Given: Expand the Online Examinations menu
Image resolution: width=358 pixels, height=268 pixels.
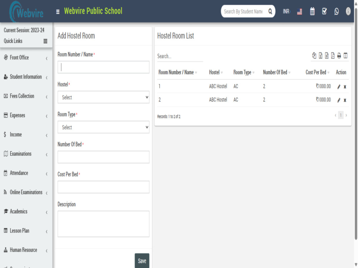Looking at the screenshot, I should [26, 192].
